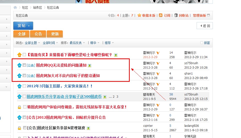This screenshot has height=138, width=241.
Task: Click the blue pin icon on 积分提升公告 row
Action: point(19,117)
